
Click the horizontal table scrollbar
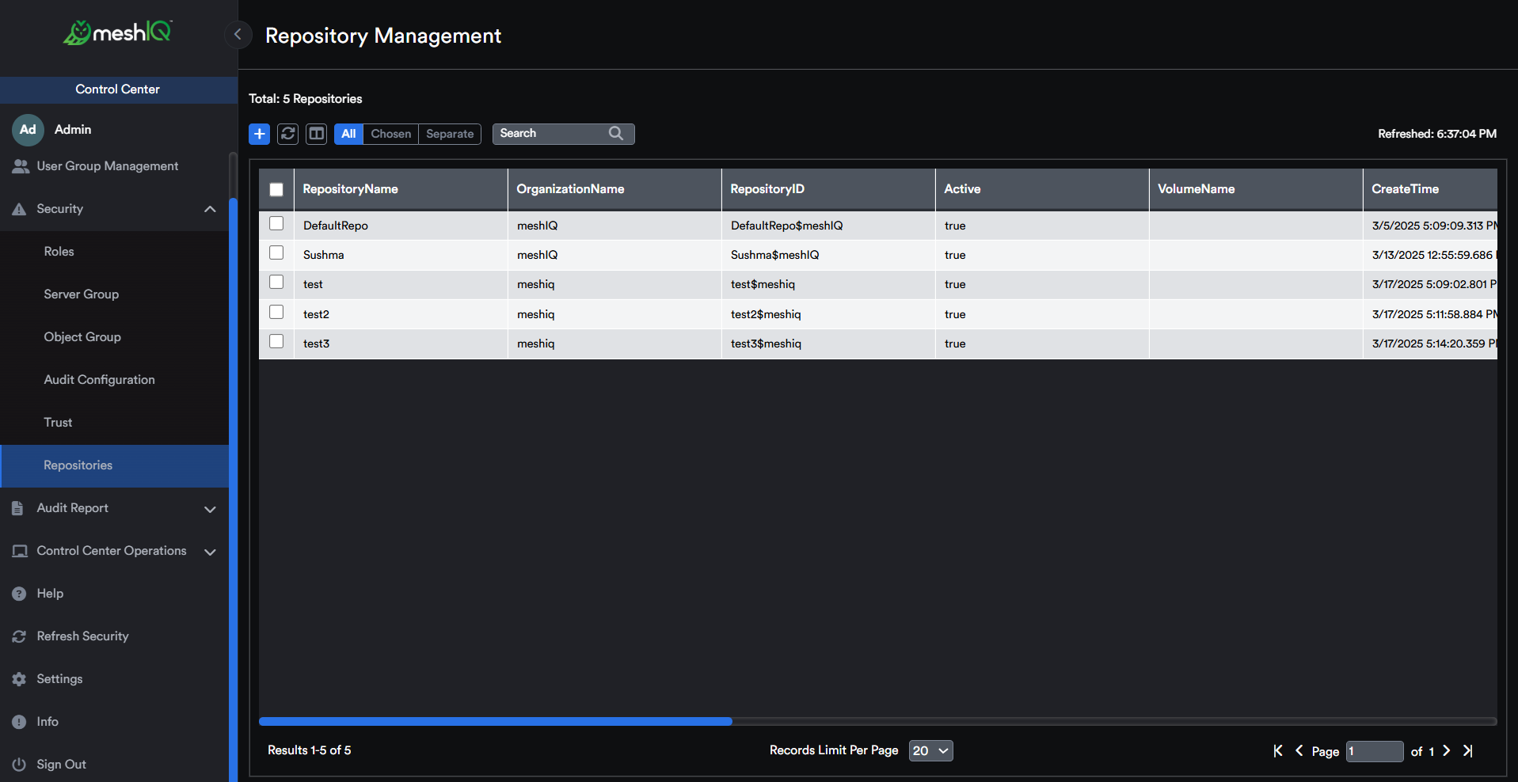click(x=496, y=721)
